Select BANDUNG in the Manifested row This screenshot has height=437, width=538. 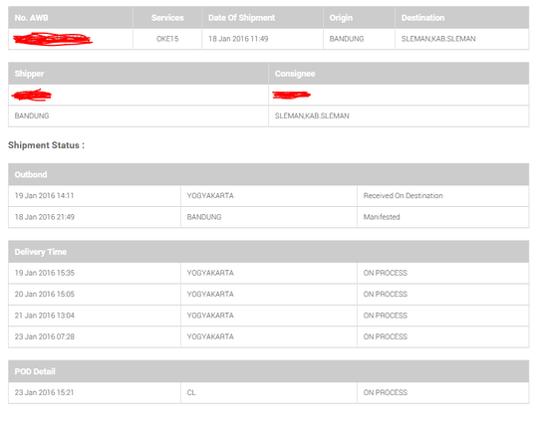tap(204, 217)
